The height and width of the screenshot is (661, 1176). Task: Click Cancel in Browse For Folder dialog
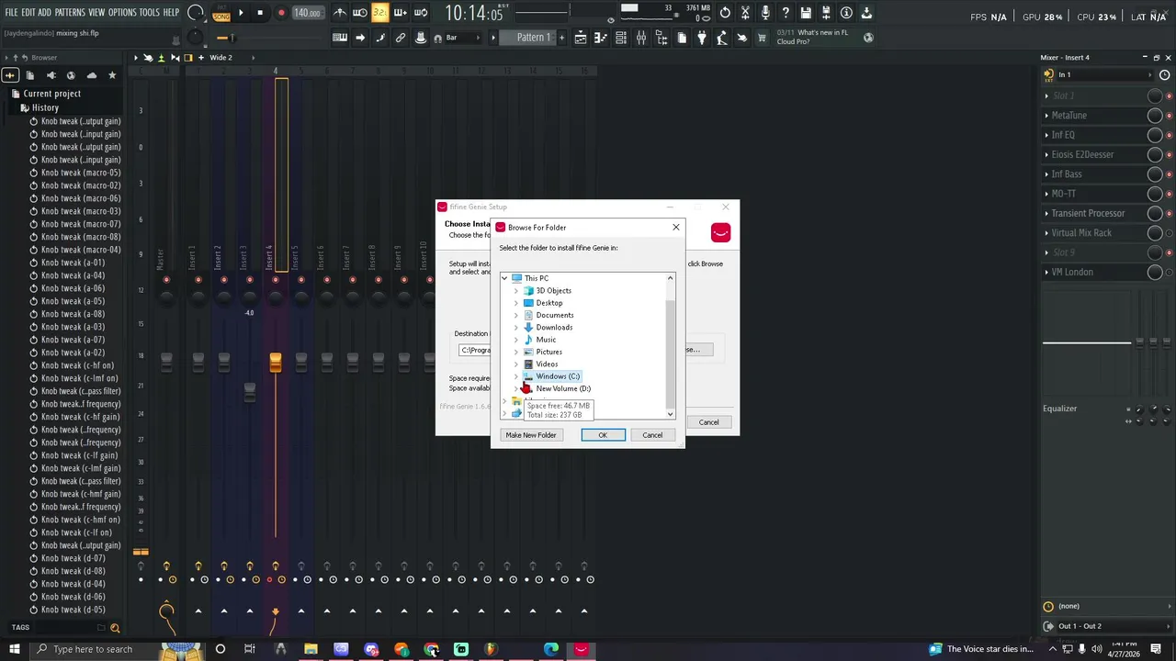652,435
